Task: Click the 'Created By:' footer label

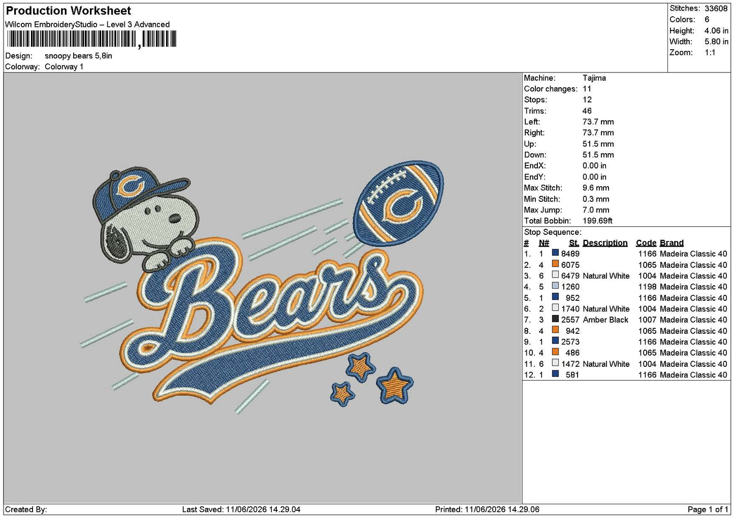Action: 26,509
